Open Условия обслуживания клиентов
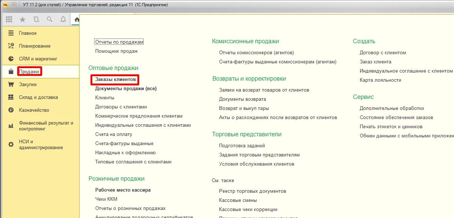454x218 pixels. [x=256, y=164]
